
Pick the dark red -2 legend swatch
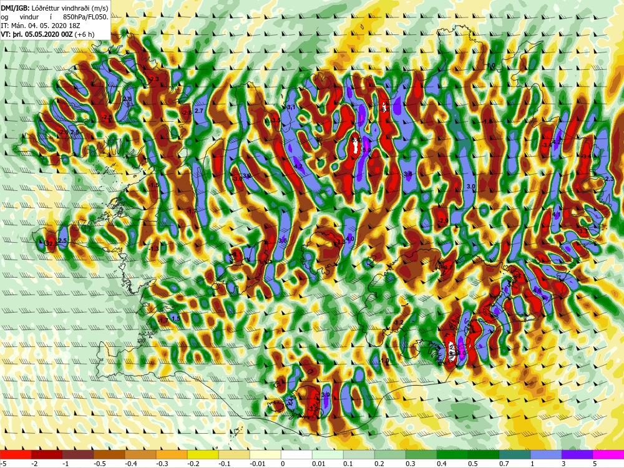pyautogui.click(x=47, y=454)
